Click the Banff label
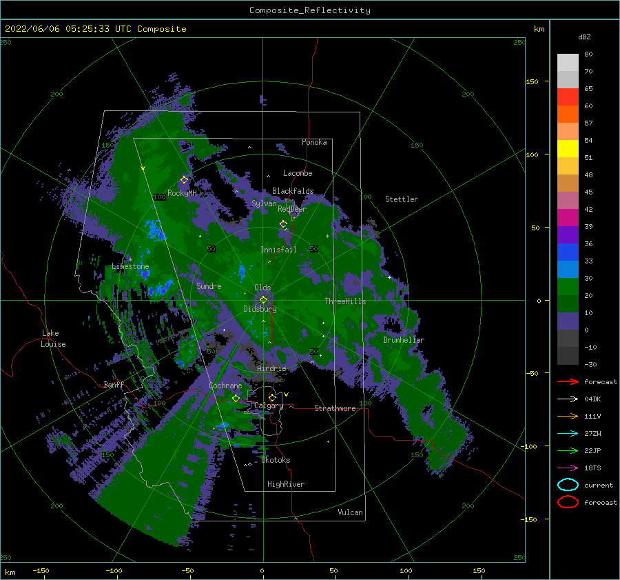The image size is (620, 580). click(x=114, y=384)
